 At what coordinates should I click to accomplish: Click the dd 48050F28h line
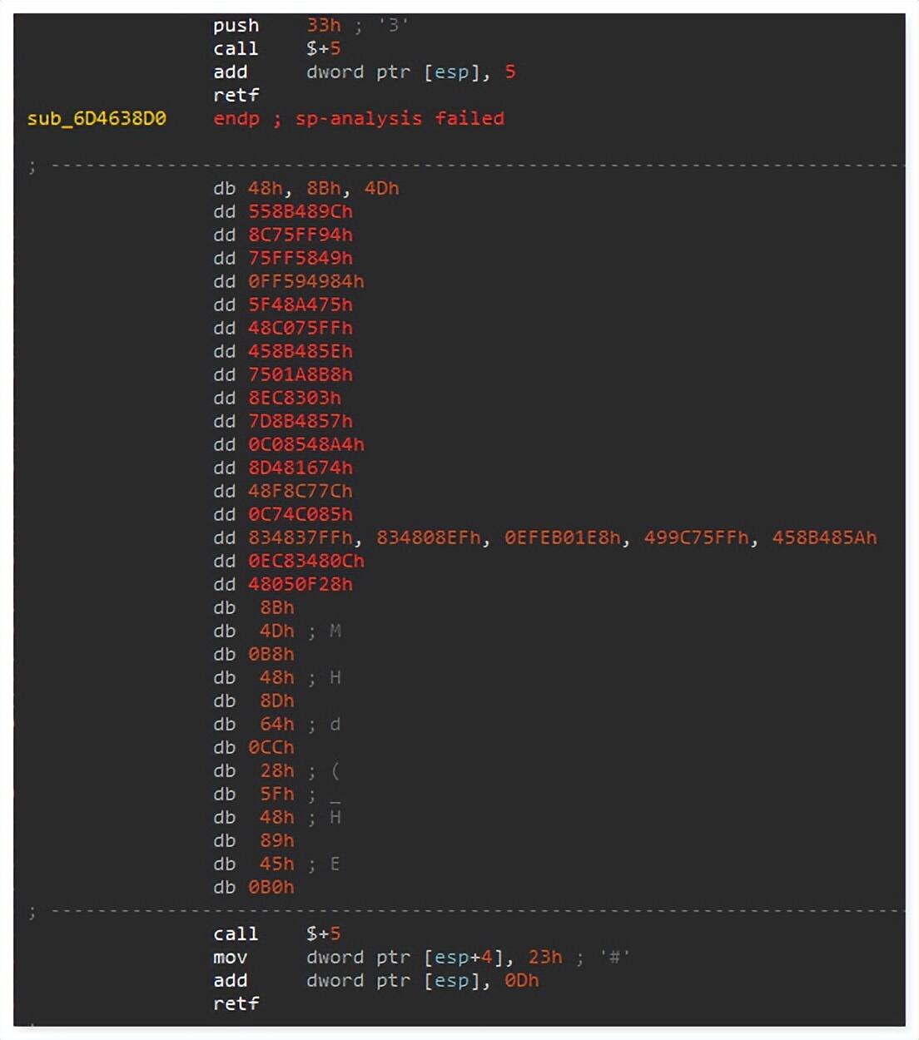(x=282, y=585)
